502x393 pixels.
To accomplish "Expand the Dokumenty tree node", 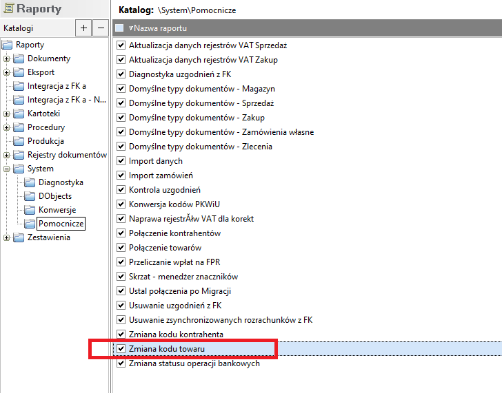I will (6, 59).
